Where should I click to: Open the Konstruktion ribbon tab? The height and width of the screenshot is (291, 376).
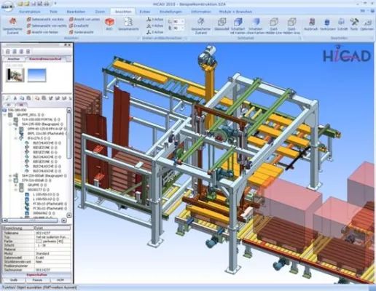point(30,12)
